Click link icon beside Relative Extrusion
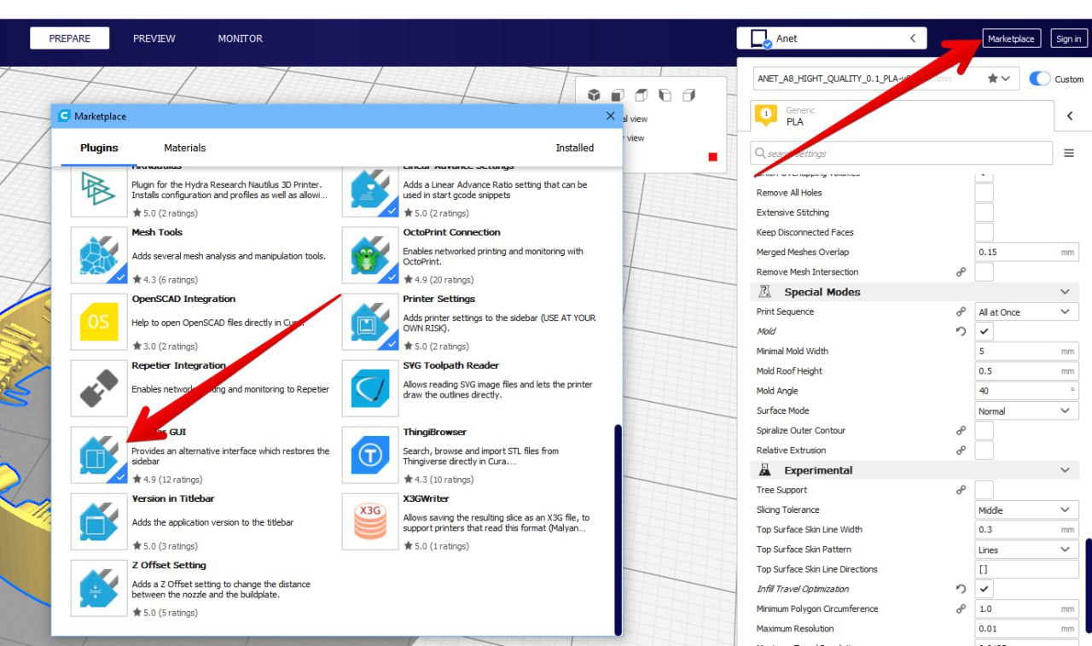 click(x=961, y=451)
